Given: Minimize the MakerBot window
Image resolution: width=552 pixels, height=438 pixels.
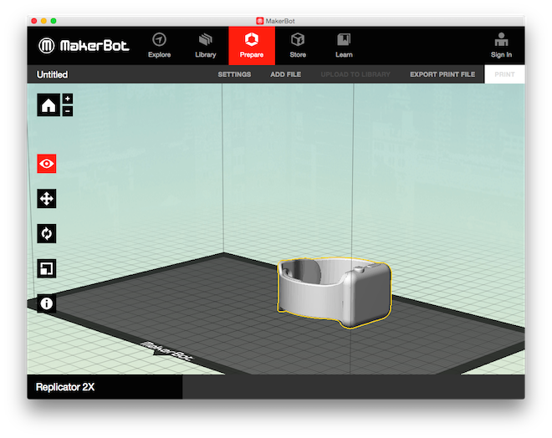Looking at the screenshot, I should pyautogui.click(x=43, y=21).
